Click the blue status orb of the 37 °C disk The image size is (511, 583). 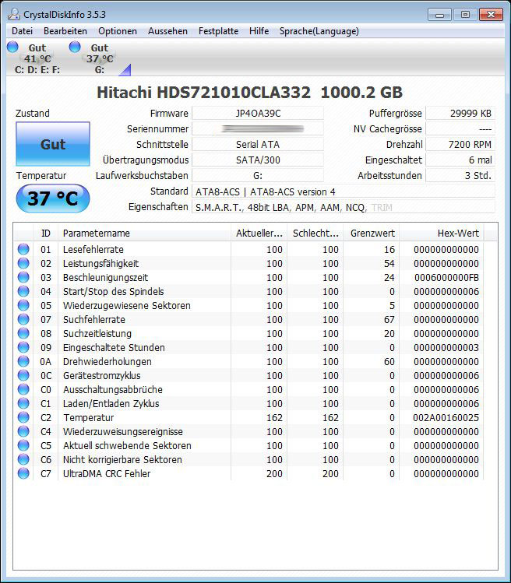75,47
